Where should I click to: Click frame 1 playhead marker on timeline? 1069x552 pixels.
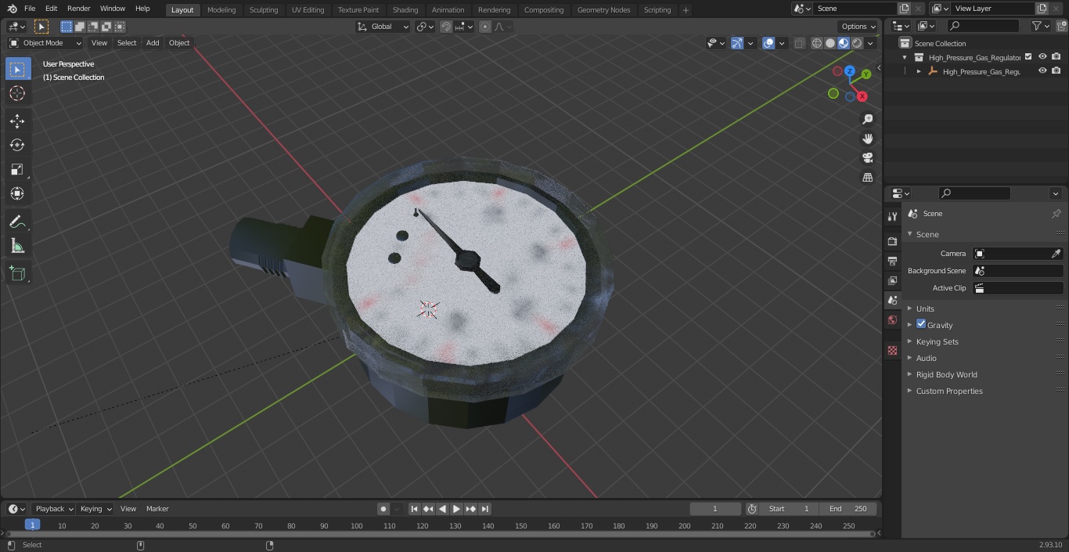32,525
